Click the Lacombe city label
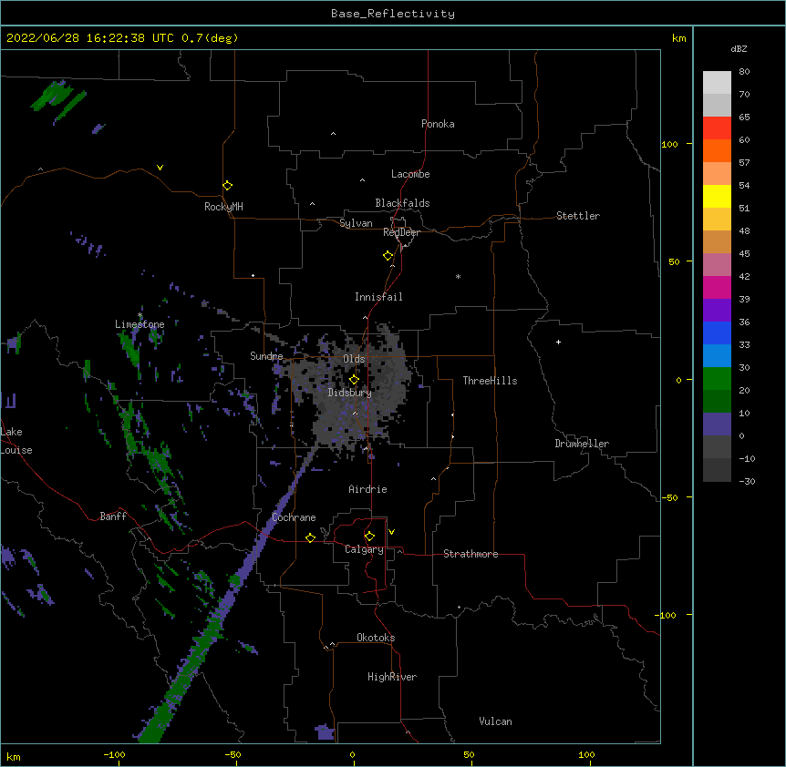This screenshot has width=786, height=767. coord(410,174)
